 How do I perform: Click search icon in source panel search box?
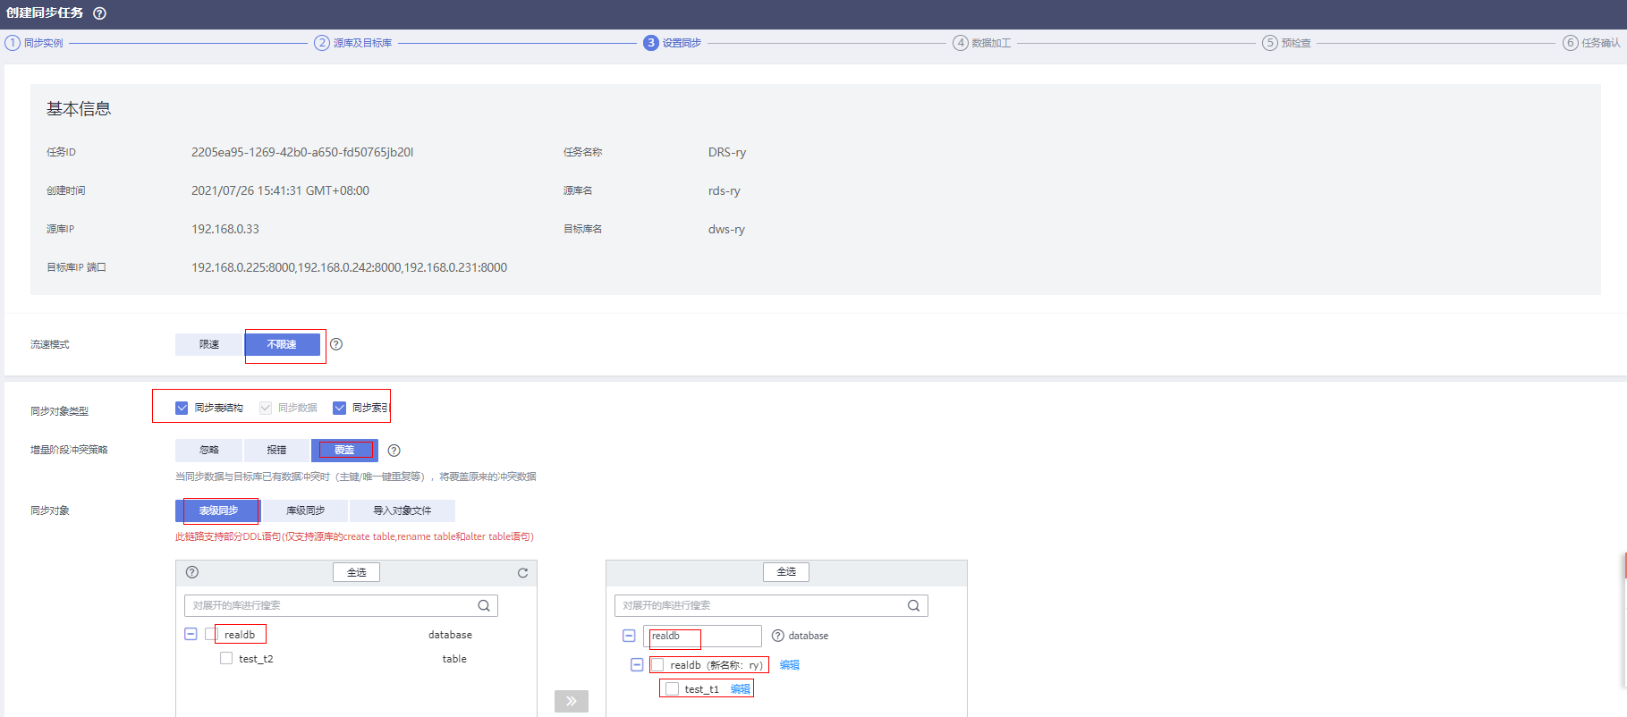click(x=484, y=605)
